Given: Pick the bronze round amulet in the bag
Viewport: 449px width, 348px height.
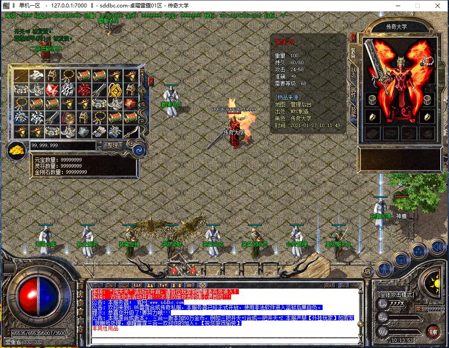Looking at the screenshot, I should coord(68,117).
